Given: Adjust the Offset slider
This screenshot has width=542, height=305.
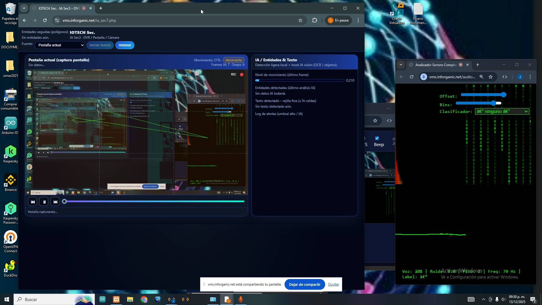Looking at the screenshot, I should [504, 95].
